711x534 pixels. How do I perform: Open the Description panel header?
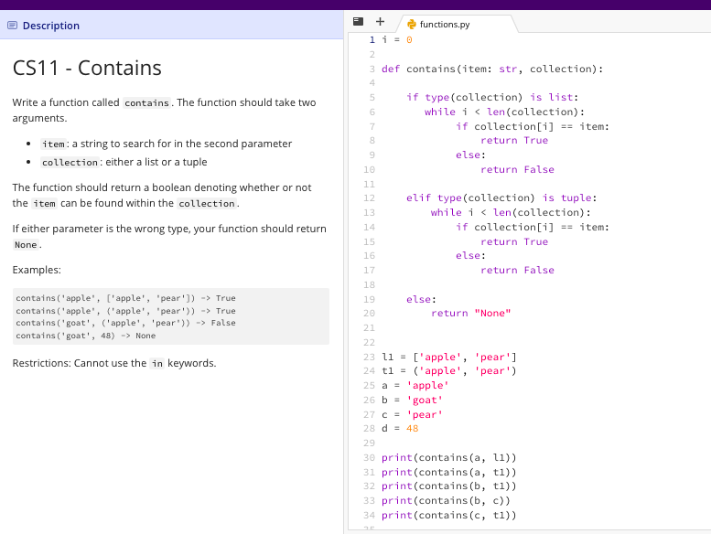pos(172,26)
